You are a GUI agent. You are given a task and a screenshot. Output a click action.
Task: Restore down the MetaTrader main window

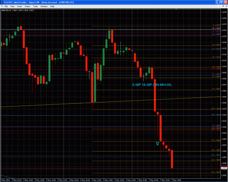(221, 2)
